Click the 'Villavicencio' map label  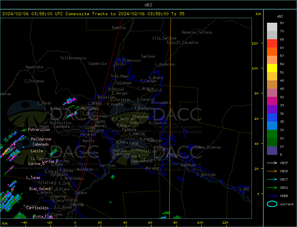point(73,58)
